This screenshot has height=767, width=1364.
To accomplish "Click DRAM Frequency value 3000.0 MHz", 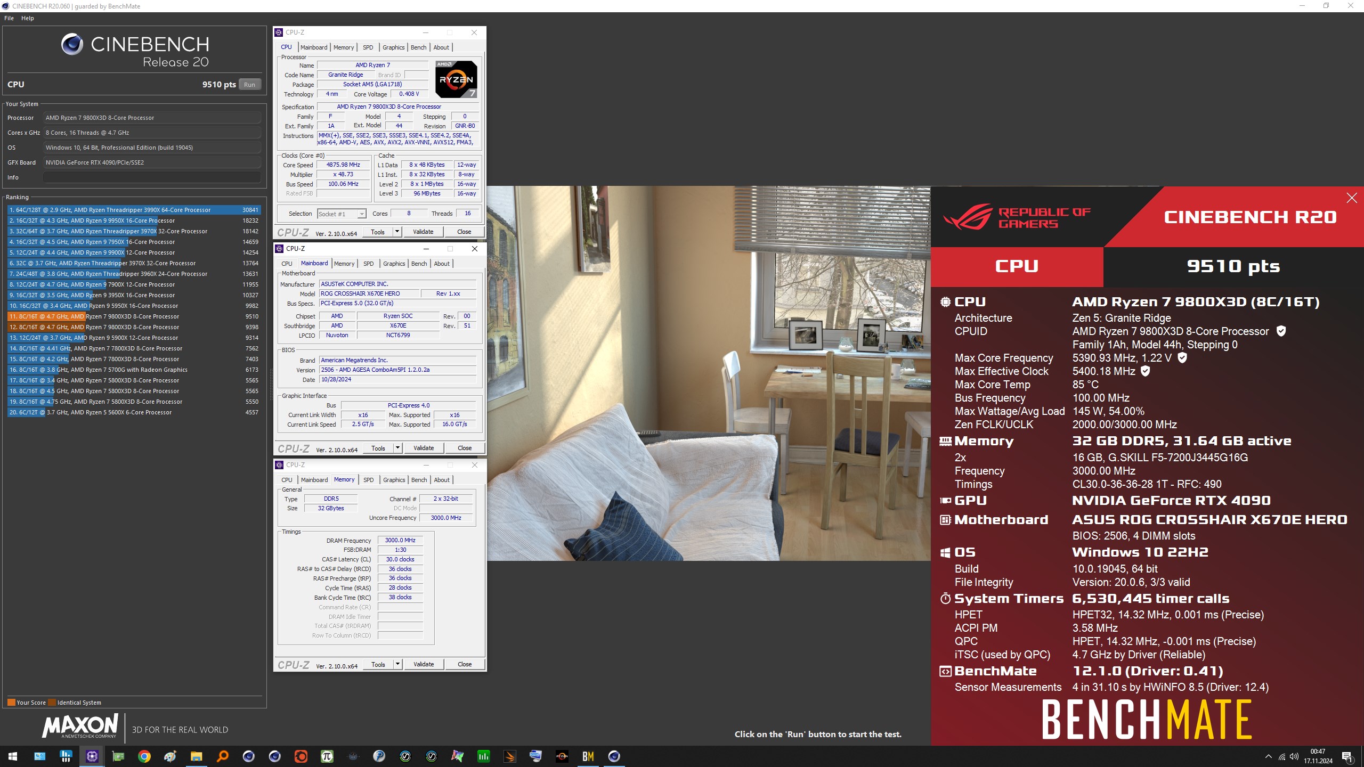I will 400,540.
